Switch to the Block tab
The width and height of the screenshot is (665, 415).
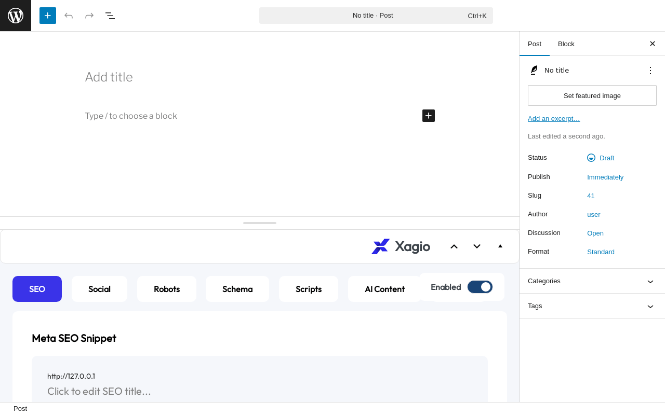[x=566, y=44]
